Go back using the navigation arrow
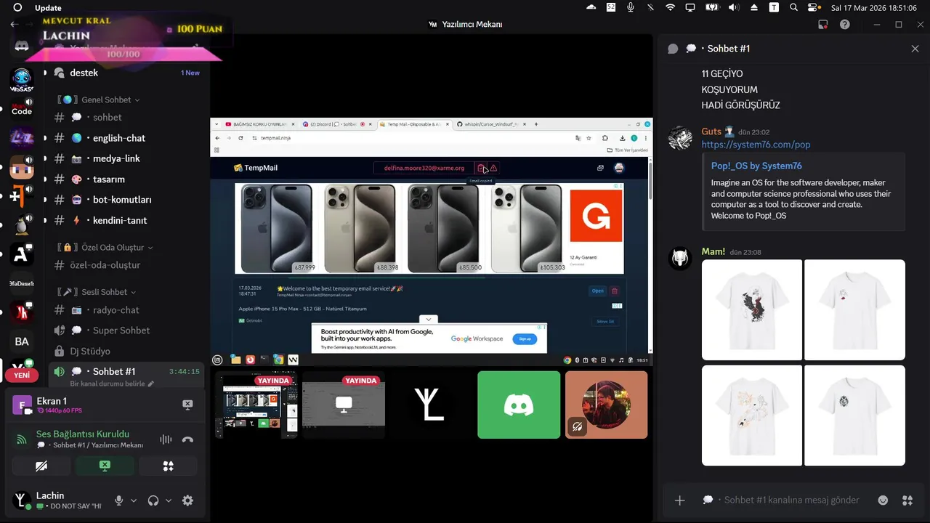Image resolution: width=930 pixels, height=523 pixels. [x=15, y=24]
